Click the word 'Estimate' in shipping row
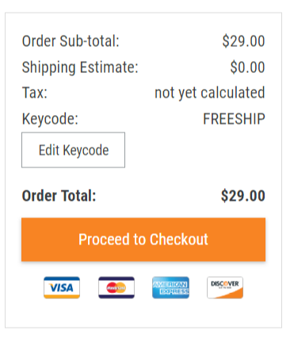294x338 pixels. 109,67
